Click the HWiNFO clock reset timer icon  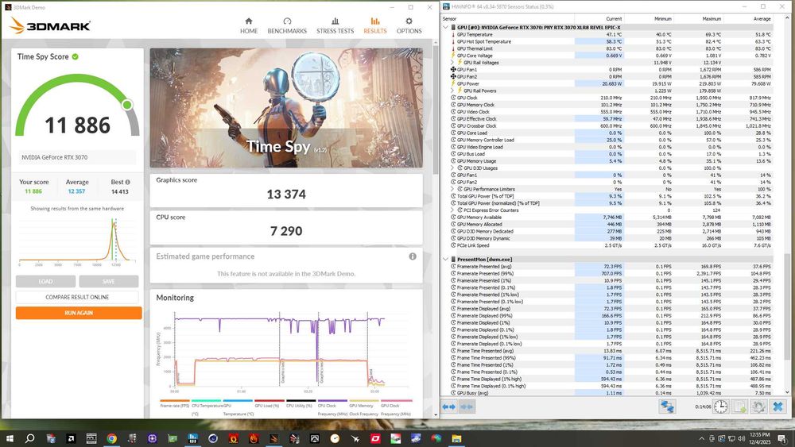point(720,407)
